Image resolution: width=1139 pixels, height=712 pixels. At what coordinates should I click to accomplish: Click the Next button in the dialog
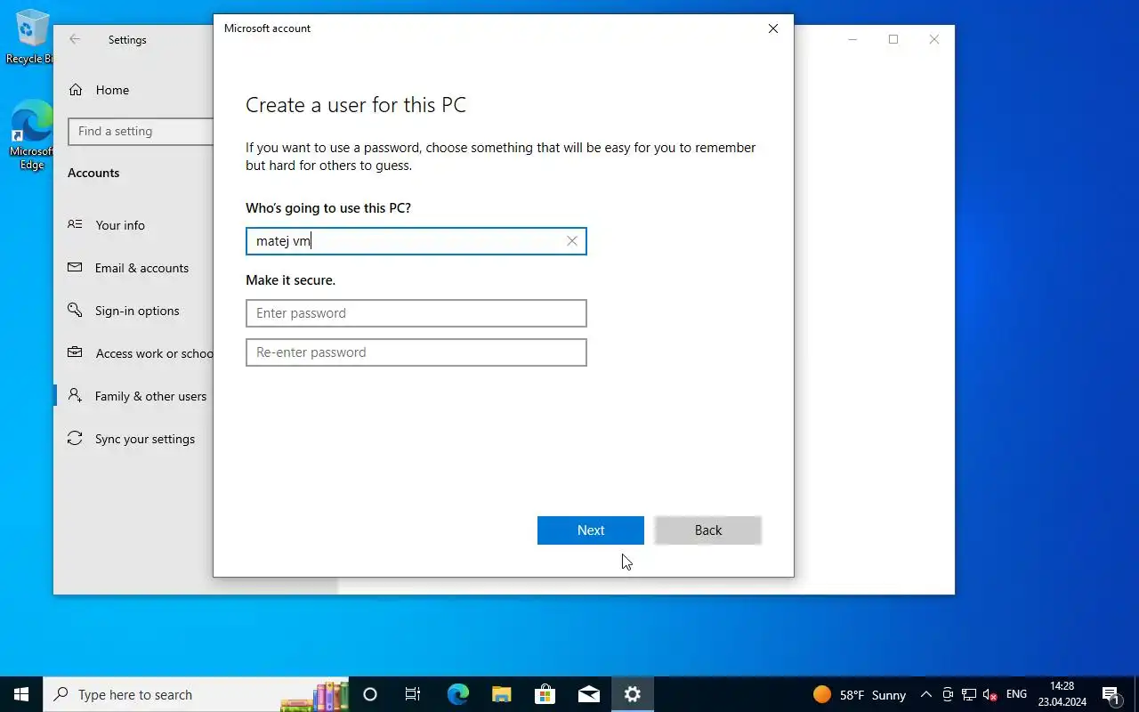(591, 530)
